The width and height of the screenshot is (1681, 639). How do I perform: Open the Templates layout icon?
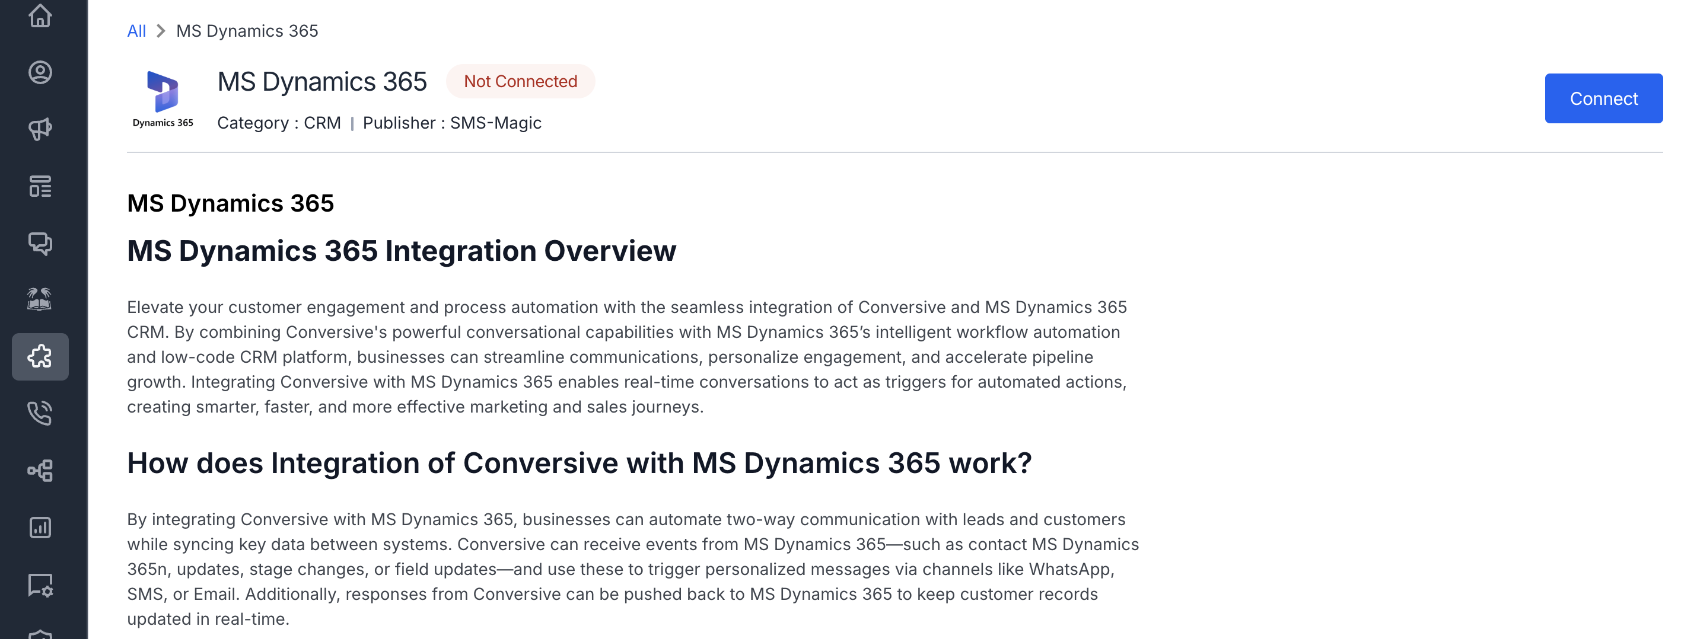(40, 186)
